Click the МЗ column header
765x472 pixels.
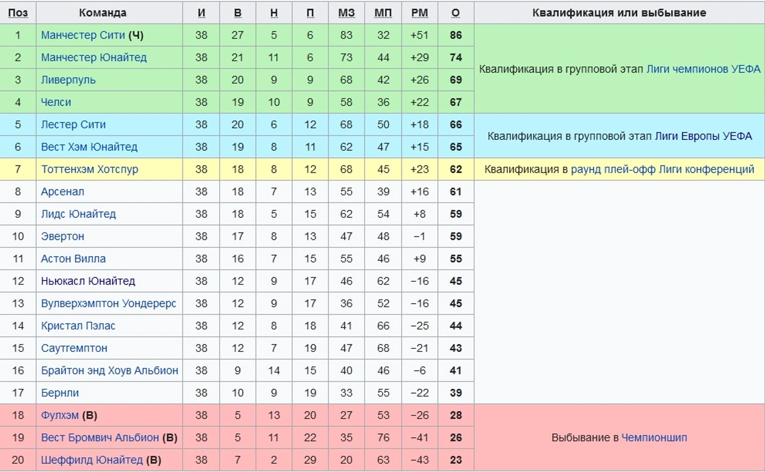[x=346, y=13]
